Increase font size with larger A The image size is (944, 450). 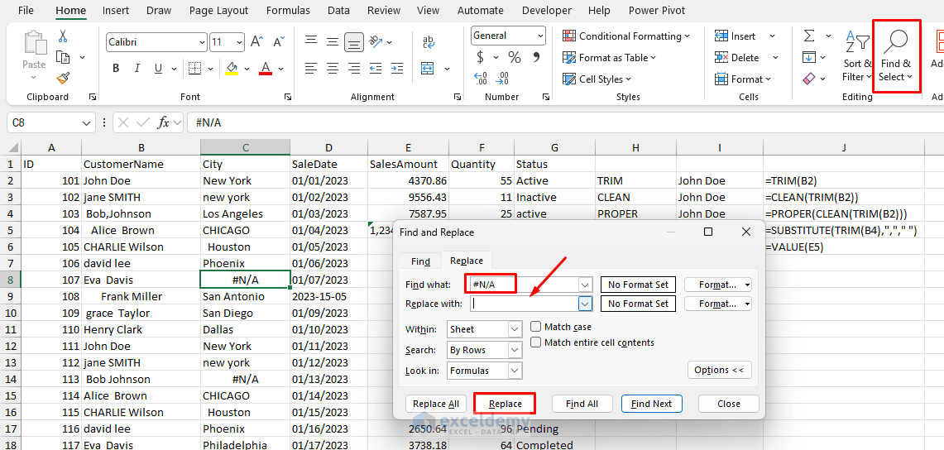click(x=256, y=41)
